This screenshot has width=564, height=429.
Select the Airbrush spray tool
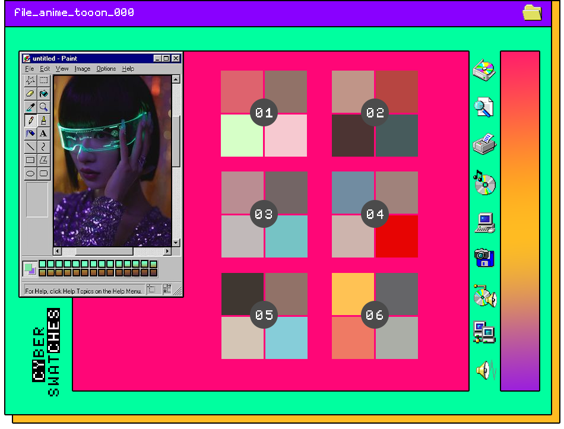[30, 134]
